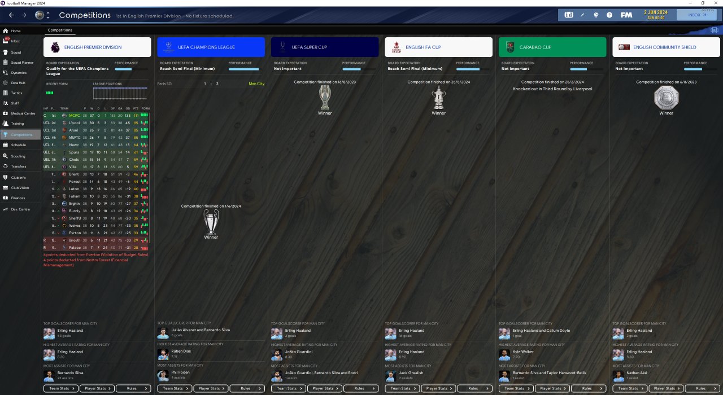723x395 pixels.
Task: Click Kyle Walker player photo
Action: 504,354
